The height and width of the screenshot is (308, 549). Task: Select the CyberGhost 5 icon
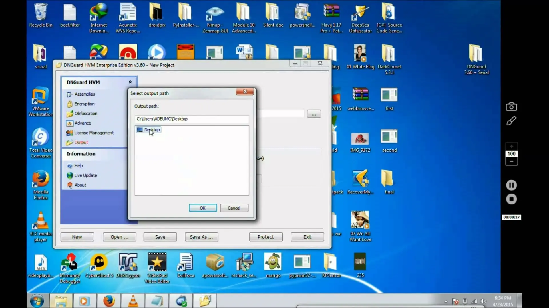tap(99, 266)
